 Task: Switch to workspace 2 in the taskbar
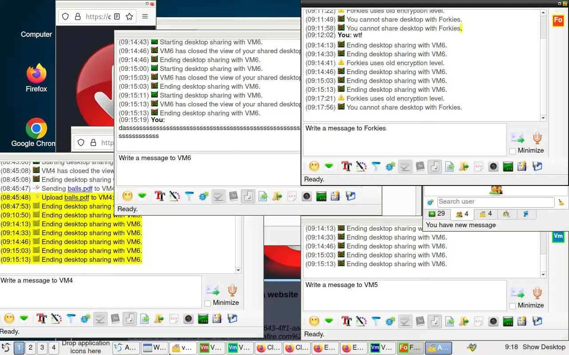31,347
